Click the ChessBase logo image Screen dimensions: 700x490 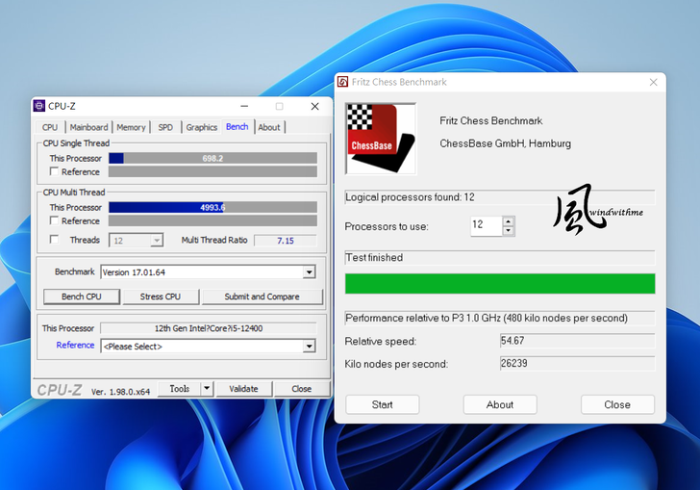click(380, 139)
